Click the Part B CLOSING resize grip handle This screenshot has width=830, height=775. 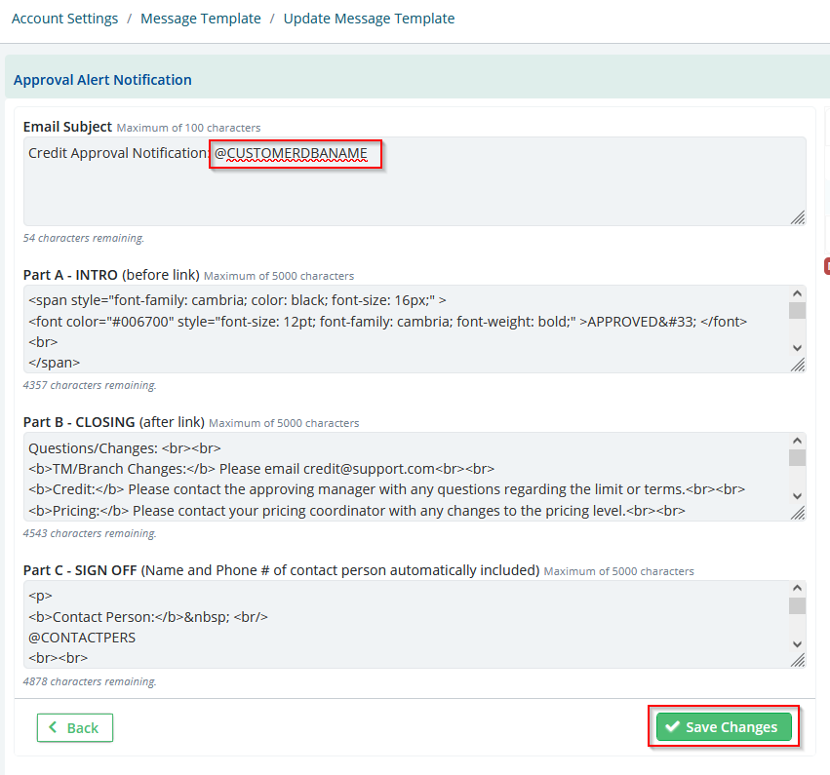(798, 513)
